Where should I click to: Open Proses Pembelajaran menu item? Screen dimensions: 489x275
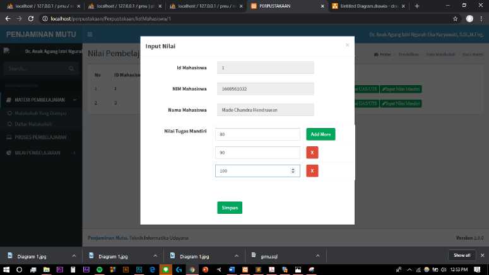pos(42,137)
